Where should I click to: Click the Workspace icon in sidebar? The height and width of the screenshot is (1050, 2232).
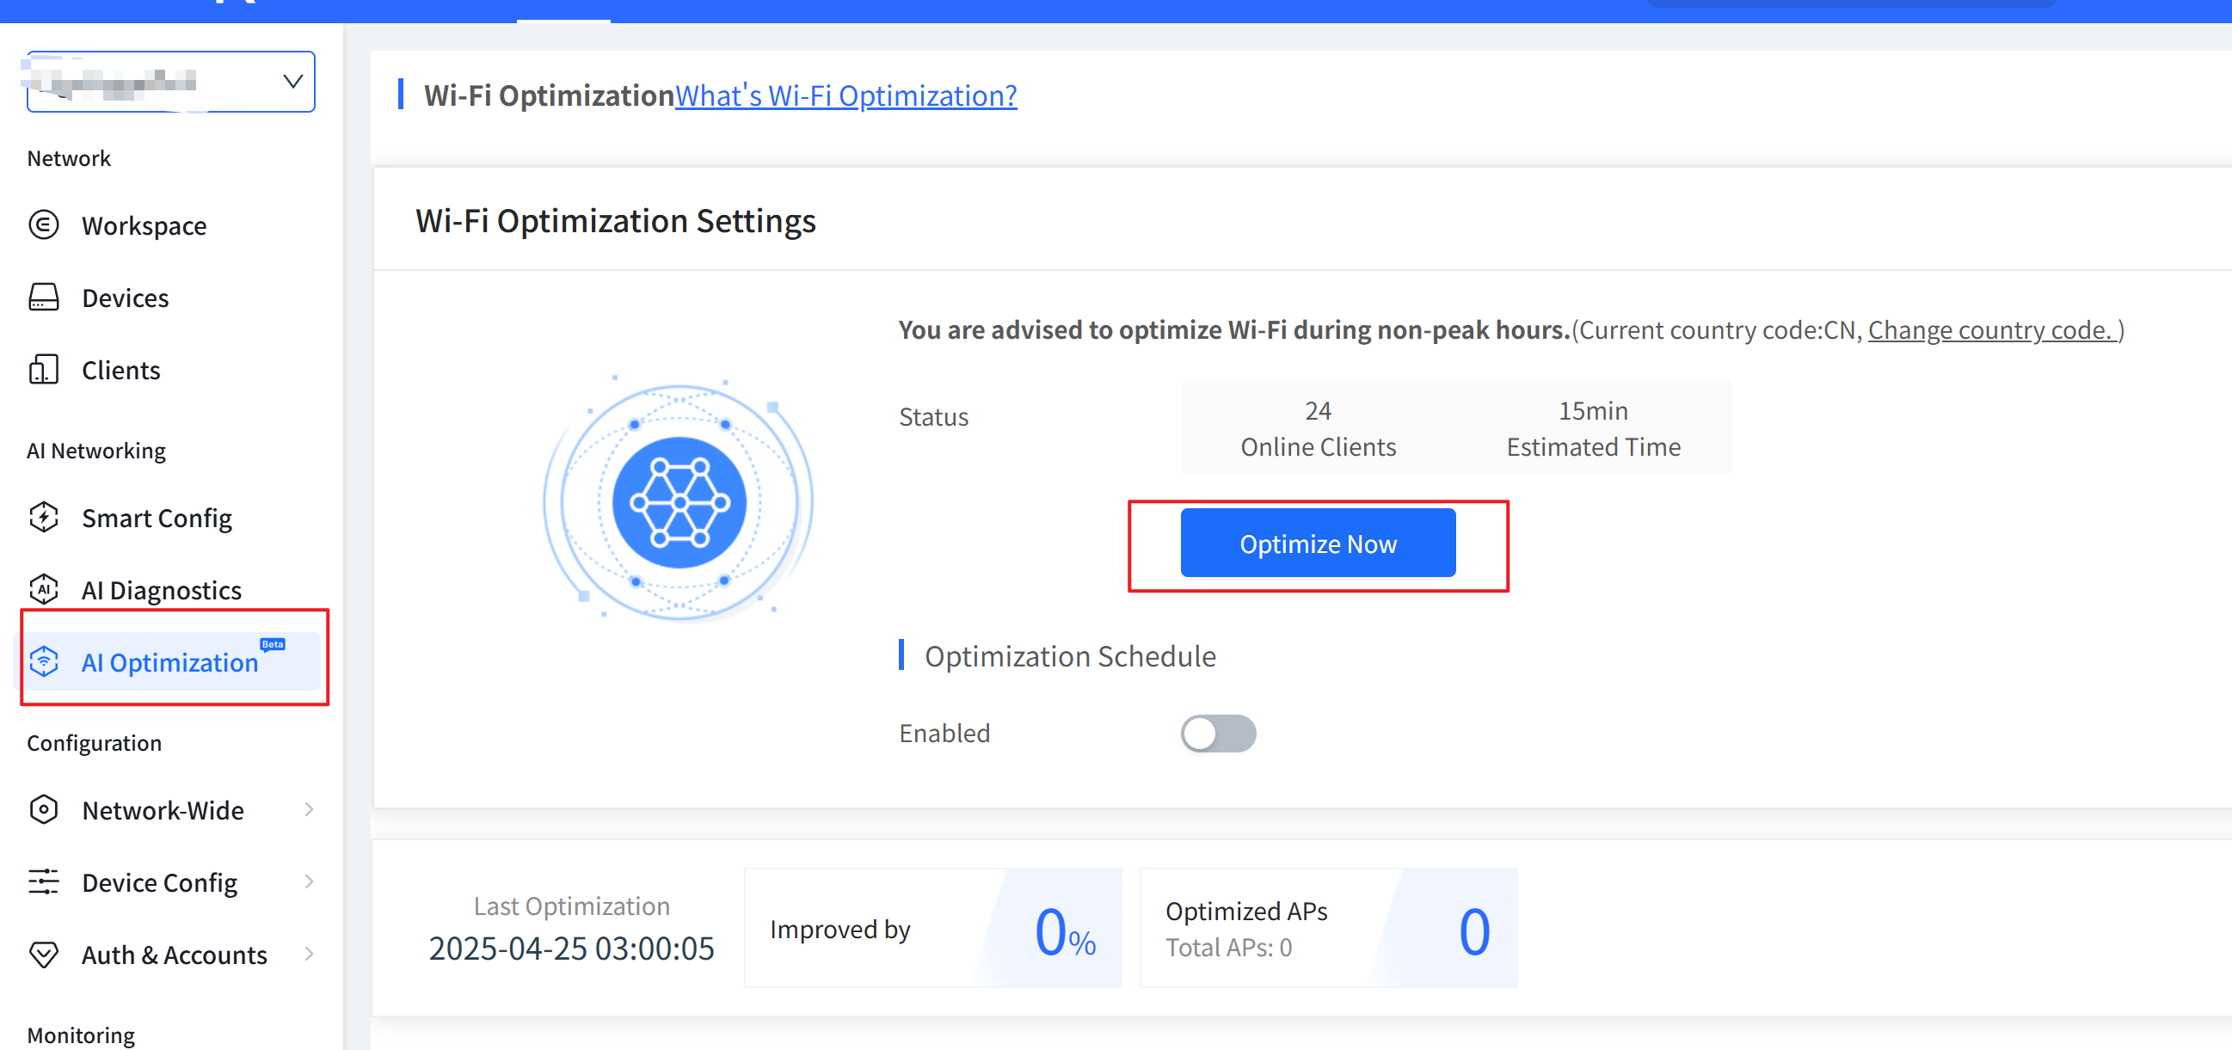43,225
